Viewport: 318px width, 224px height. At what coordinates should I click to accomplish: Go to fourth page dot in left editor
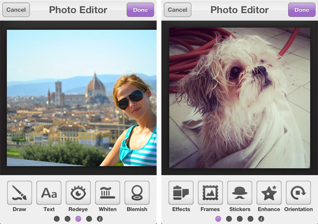point(89,219)
